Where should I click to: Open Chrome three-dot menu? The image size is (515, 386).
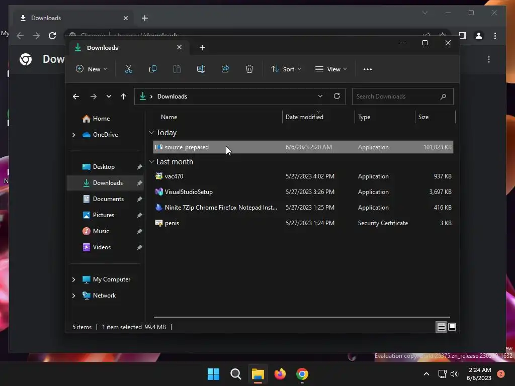coord(495,36)
